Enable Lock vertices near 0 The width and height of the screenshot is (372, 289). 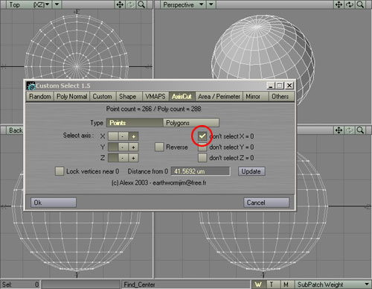pyautogui.click(x=60, y=171)
